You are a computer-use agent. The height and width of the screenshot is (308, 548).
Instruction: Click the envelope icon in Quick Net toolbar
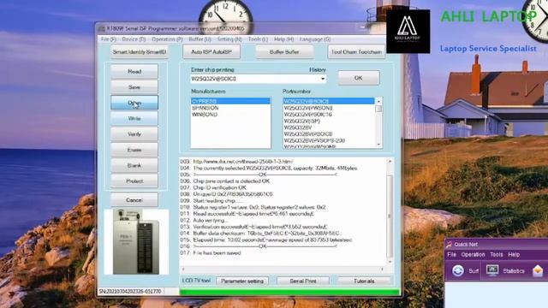(538, 271)
